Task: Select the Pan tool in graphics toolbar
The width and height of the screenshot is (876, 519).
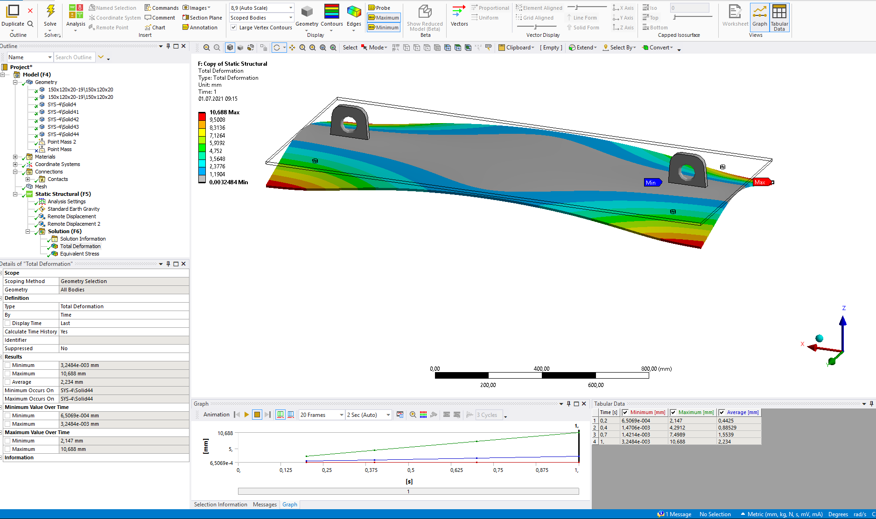Action: pos(292,48)
